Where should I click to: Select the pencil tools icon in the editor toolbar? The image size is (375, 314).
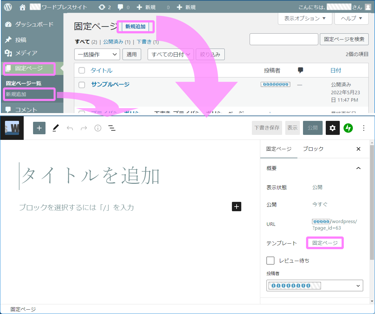point(55,128)
